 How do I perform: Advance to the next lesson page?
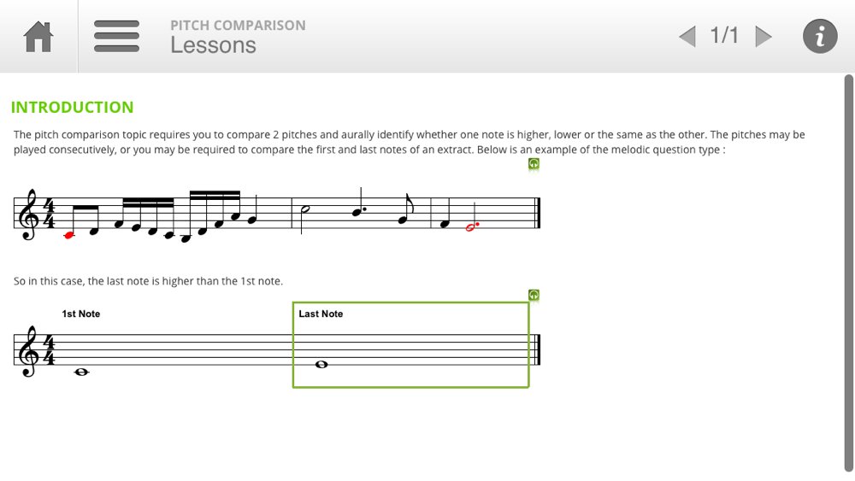764,36
